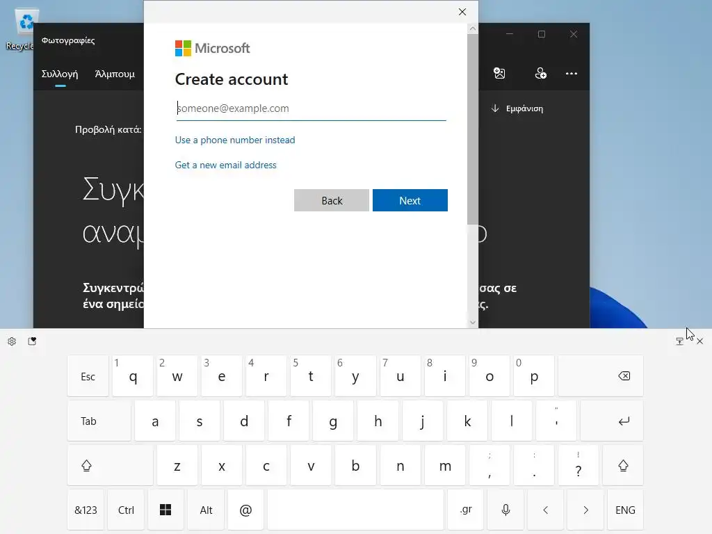Tap the Enter key on keyboard
This screenshot has width=712, height=534.
[612, 421]
